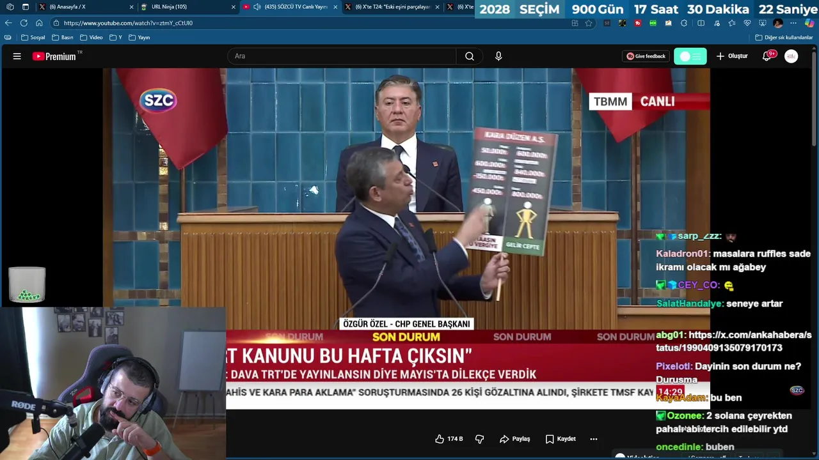This screenshot has width=819, height=460.
Task: Share the video with Paylaş
Action: point(515,439)
